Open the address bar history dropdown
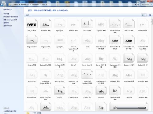 pos(136,5)
